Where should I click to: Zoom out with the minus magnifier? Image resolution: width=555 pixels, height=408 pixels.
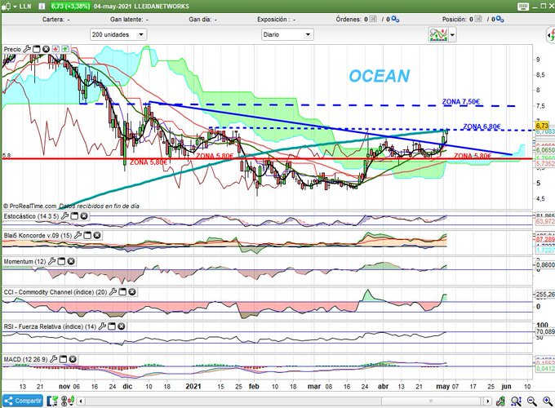tap(531, 401)
